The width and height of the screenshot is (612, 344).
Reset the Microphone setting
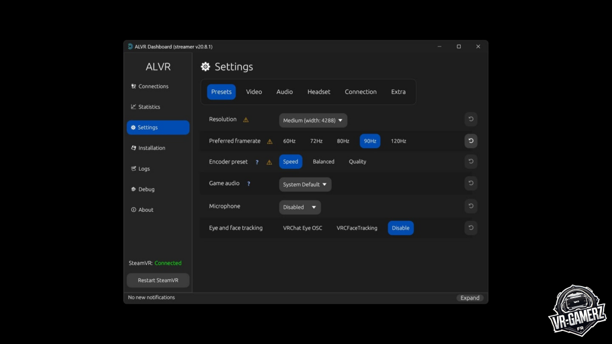point(471,206)
